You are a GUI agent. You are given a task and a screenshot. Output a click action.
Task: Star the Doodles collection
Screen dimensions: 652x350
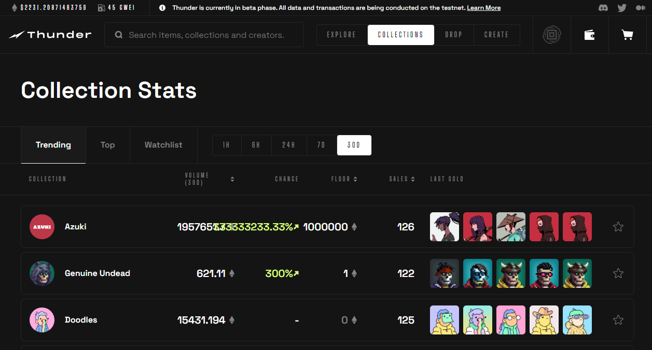(x=618, y=320)
